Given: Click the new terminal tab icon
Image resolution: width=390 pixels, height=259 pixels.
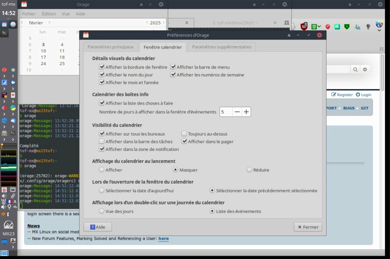Looking at the screenshot, I should (x=286, y=22).
